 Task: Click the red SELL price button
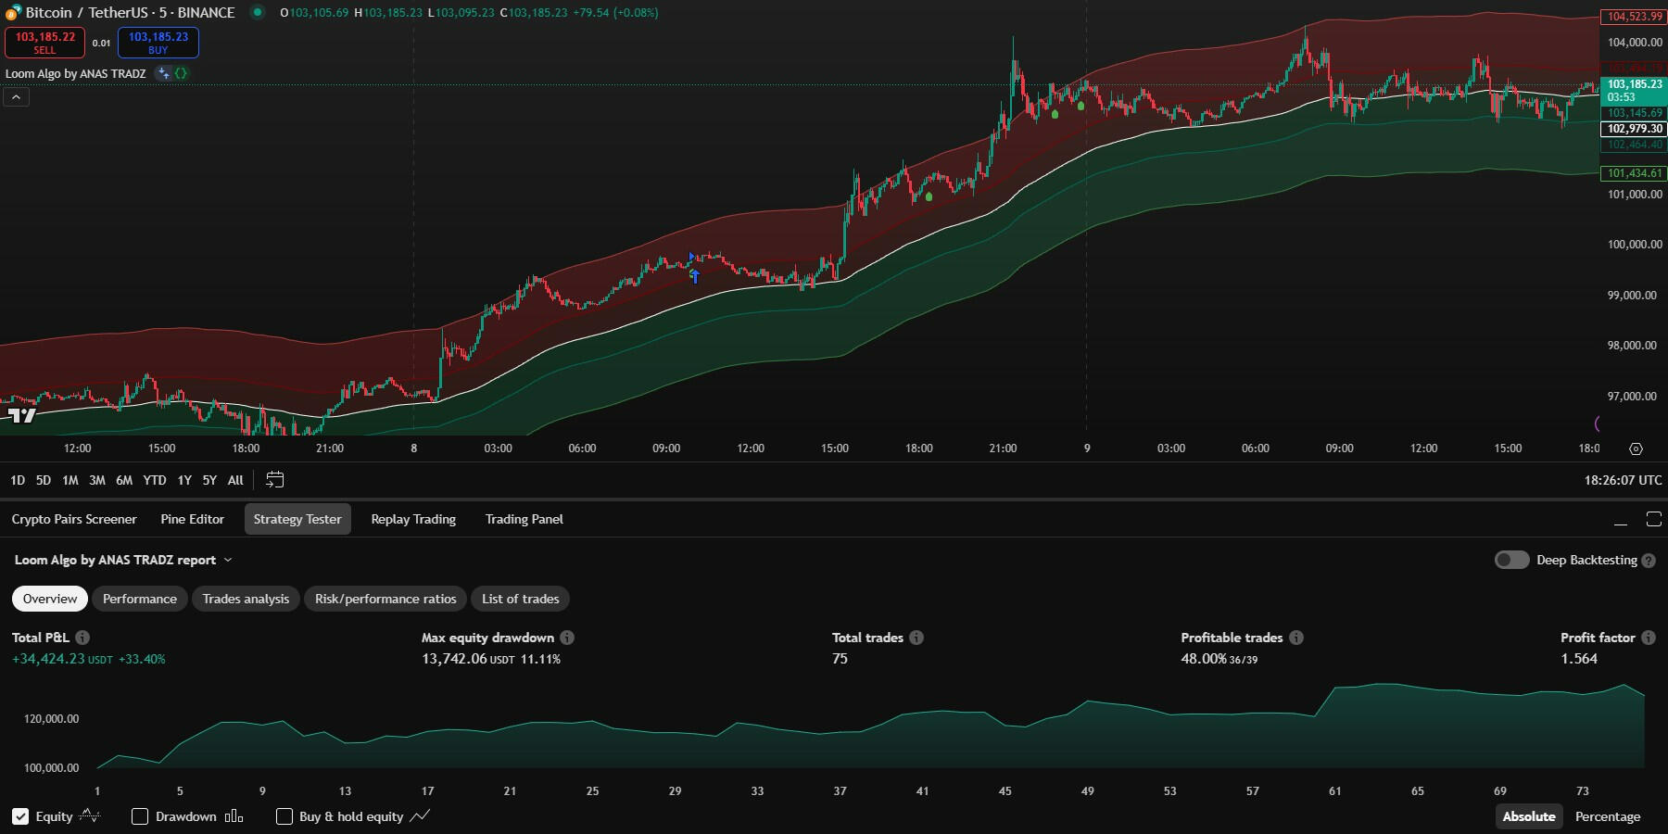pyautogui.click(x=44, y=43)
